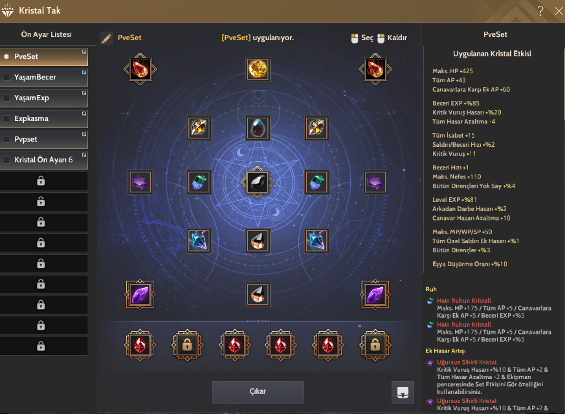Click the first locked preset slot
The width and height of the screenshot is (565, 414).
[x=43, y=180]
